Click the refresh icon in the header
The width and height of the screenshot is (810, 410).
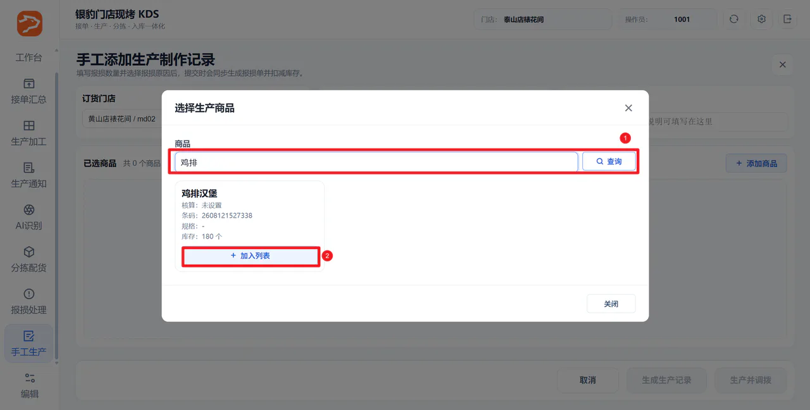(x=734, y=19)
